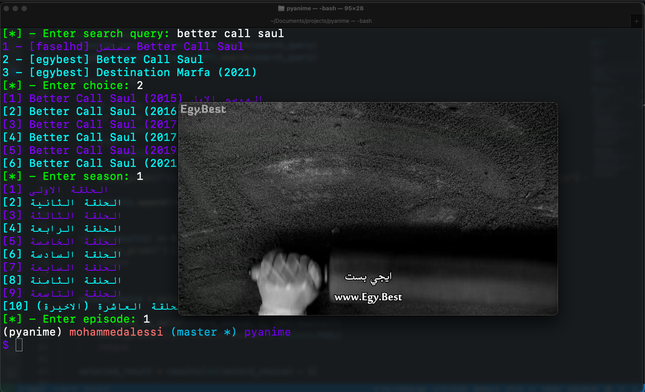
Task: Click the mohammedalessi username in prompt
Action: click(116, 332)
